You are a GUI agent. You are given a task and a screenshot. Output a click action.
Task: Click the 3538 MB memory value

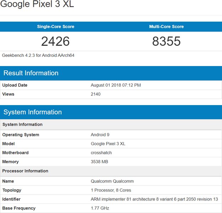99,162
